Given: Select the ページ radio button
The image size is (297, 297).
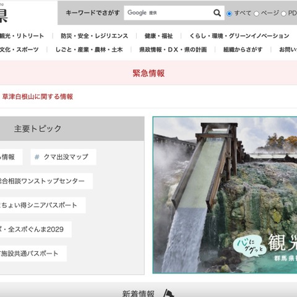Looking at the screenshot, I should click(x=256, y=14).
